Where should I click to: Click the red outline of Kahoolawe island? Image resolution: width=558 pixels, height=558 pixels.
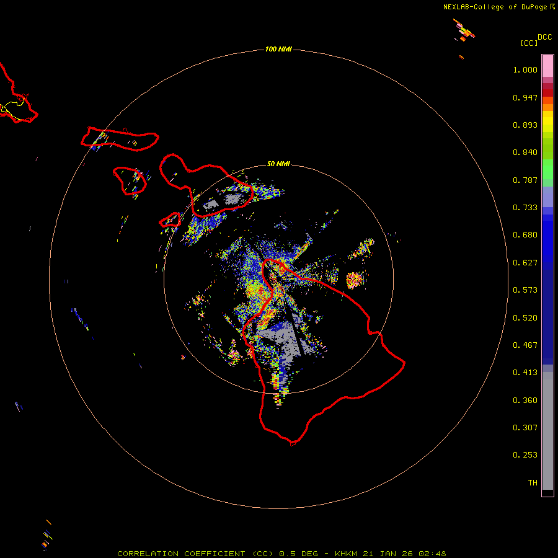170,220
